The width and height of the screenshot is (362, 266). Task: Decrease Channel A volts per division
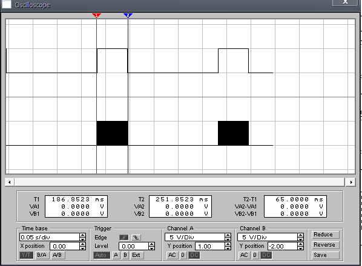point(228,239)
